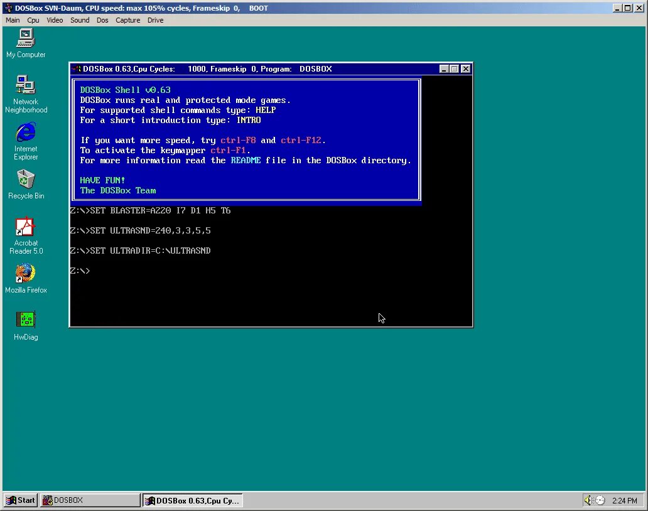Click the SET ULTRADIR=C:\ULTRASND line
Screen dimensions: 648x511
pos(141,250)
